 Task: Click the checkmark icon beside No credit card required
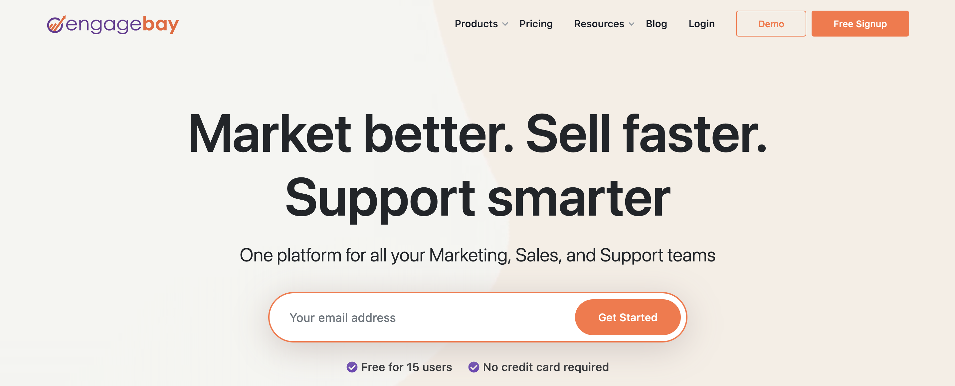(x=474, y=367)
